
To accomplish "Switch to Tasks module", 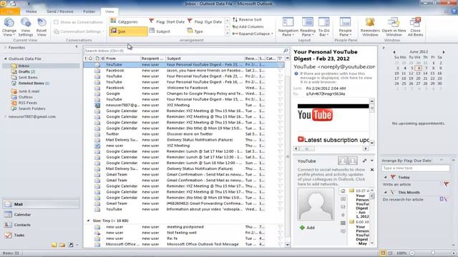I will coord(41,235).
